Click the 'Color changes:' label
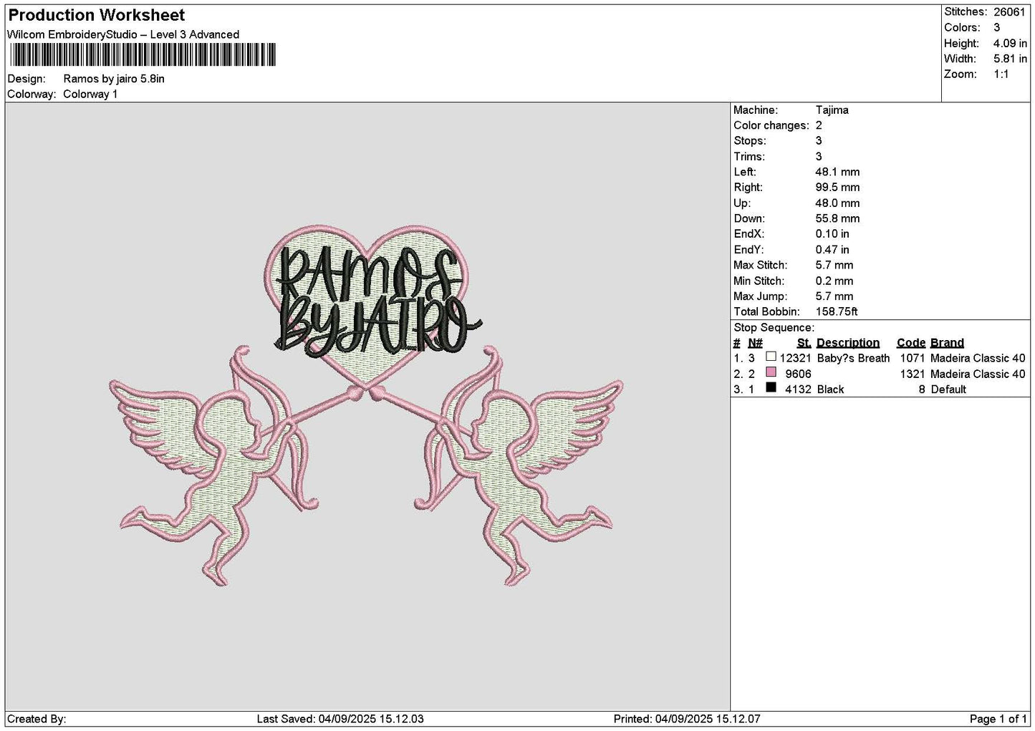 click(771, 125)
